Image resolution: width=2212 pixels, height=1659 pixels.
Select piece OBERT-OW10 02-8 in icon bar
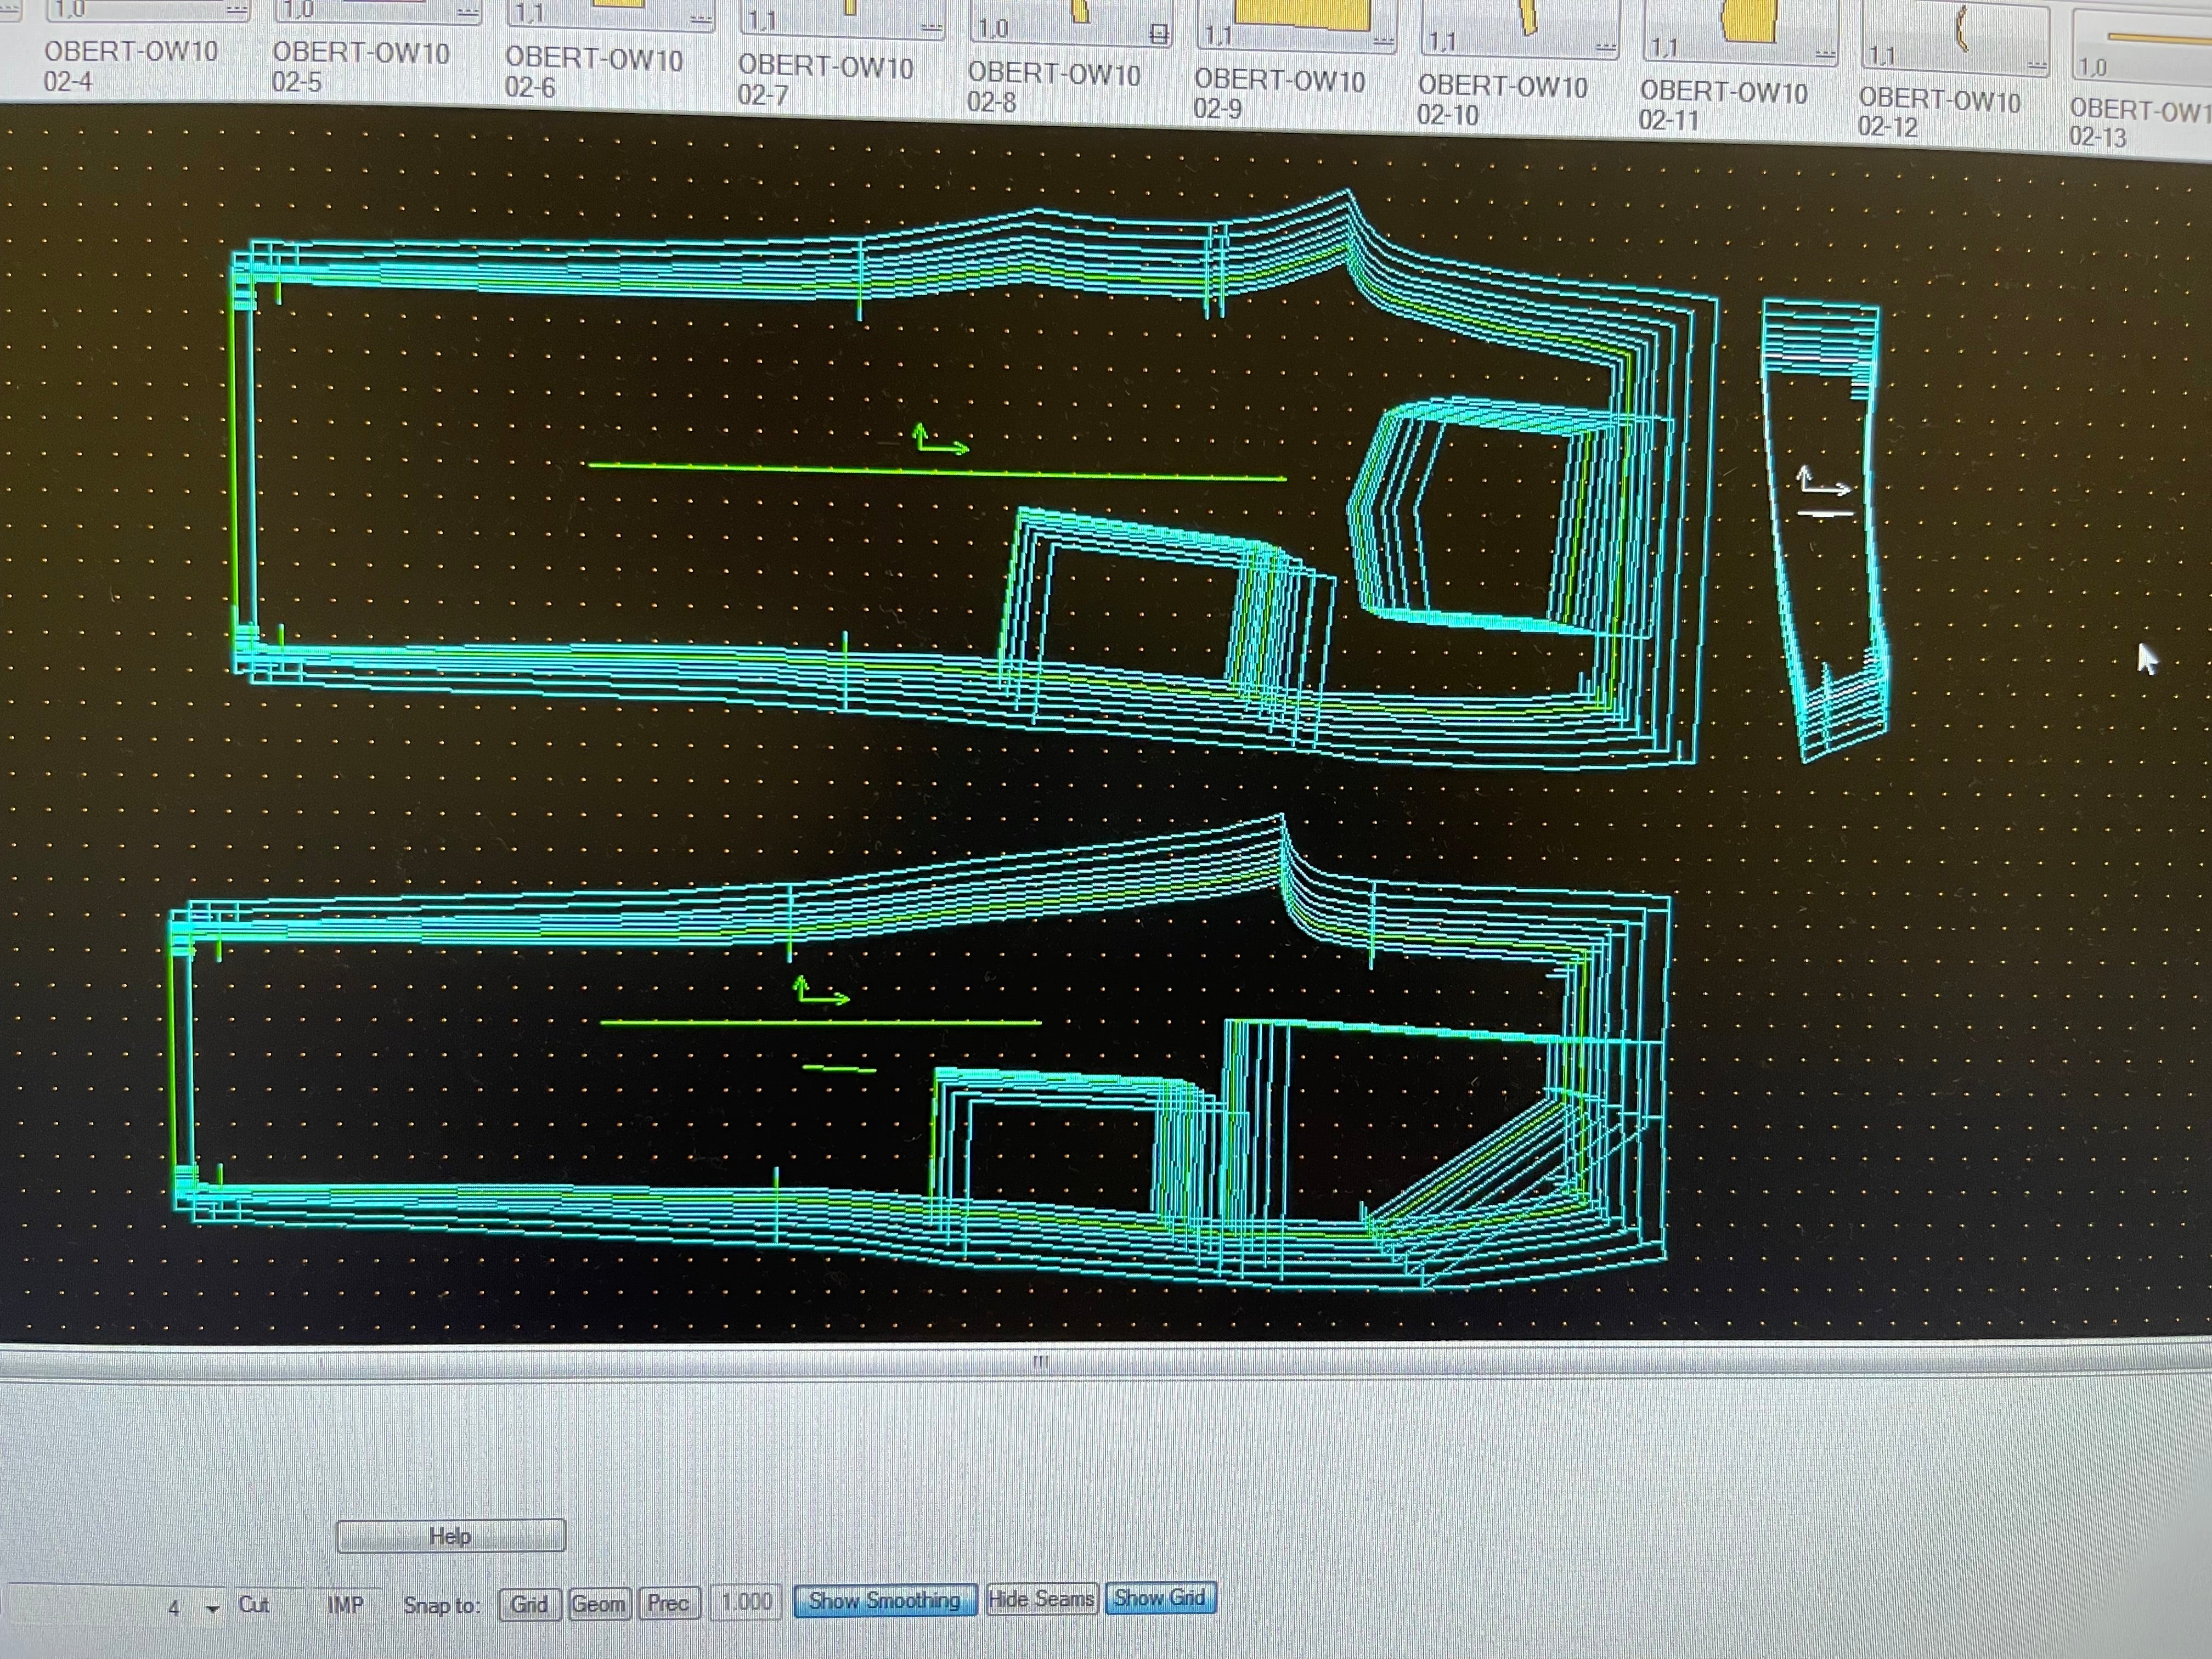pos(1053,87)
